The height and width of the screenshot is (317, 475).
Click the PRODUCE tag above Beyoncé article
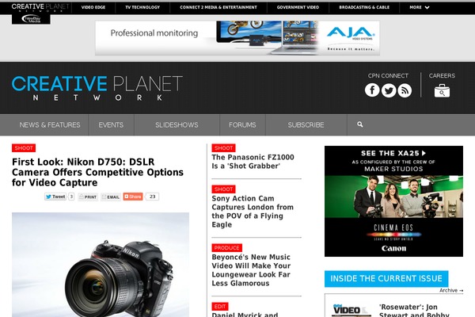click(226, 247)
